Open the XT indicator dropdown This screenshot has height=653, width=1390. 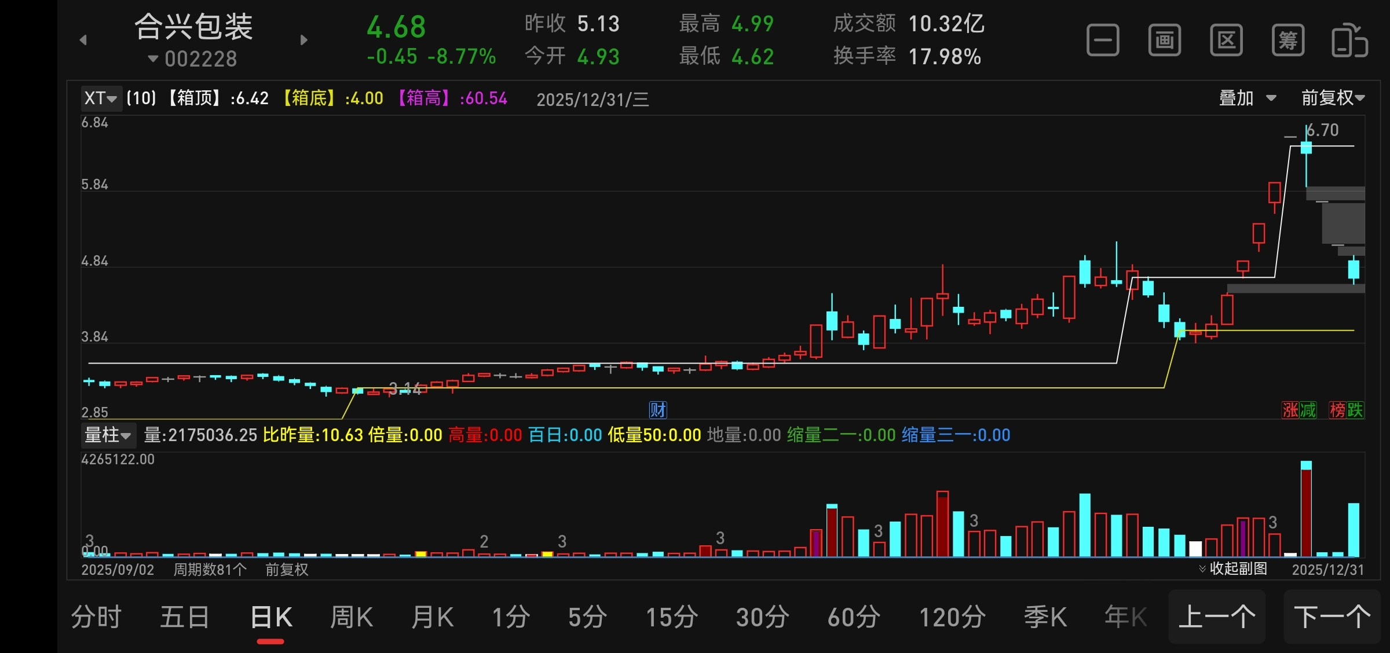(x=100, y=98)
